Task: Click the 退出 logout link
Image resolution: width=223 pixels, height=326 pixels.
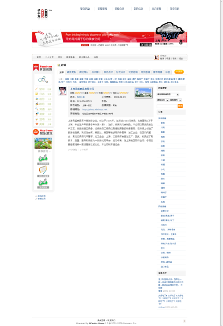Action: coord(181,59)
